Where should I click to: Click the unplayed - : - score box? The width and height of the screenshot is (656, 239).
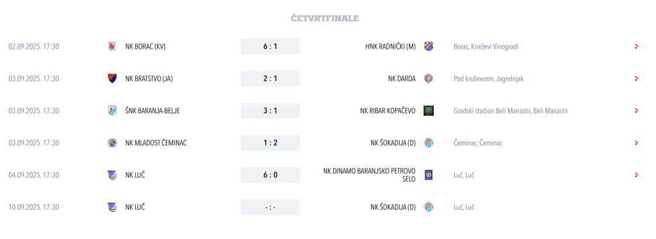pyautogui.click(x=270, y=207)
